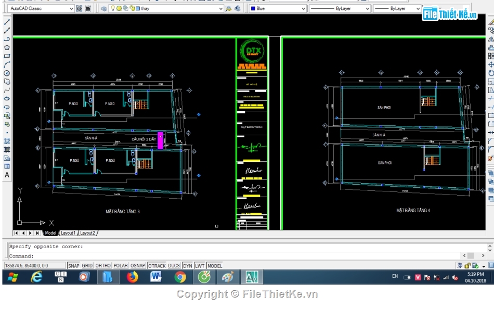This screenshot has height=309, width=494.
Task: Select the Hatch tool
Action: pyautogui.click(x=7, y=141)
